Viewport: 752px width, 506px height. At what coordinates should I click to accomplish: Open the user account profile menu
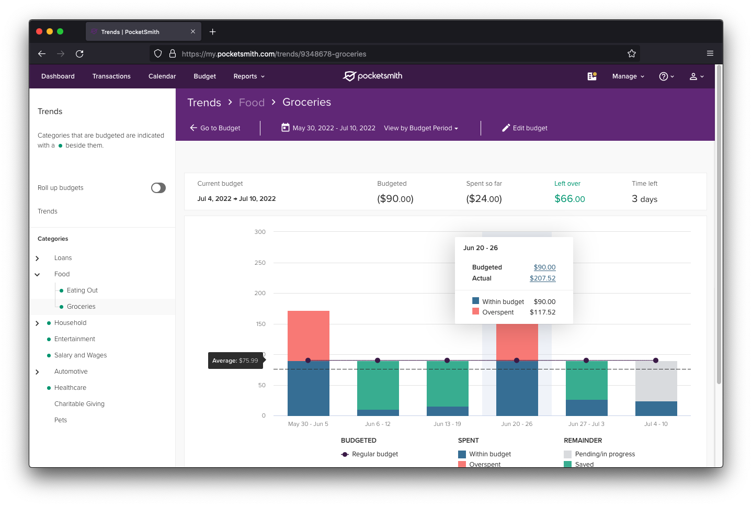tap(696, 76)
